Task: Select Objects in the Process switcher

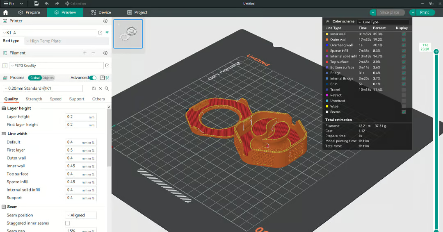Action: [48, 78]
